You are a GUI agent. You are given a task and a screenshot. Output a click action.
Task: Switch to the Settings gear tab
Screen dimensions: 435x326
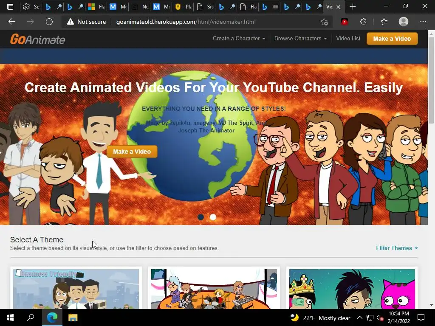(31, 7)
